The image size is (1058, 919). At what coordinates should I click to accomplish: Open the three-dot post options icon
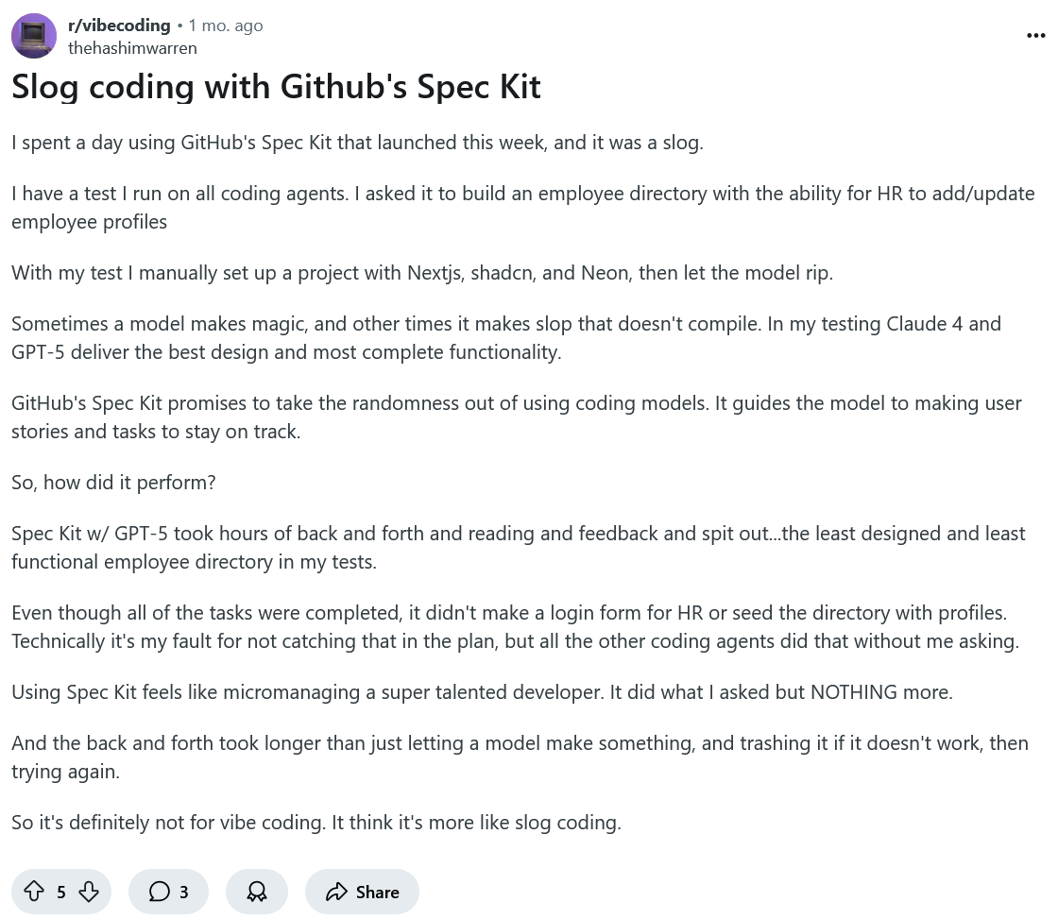[1034, 35]
